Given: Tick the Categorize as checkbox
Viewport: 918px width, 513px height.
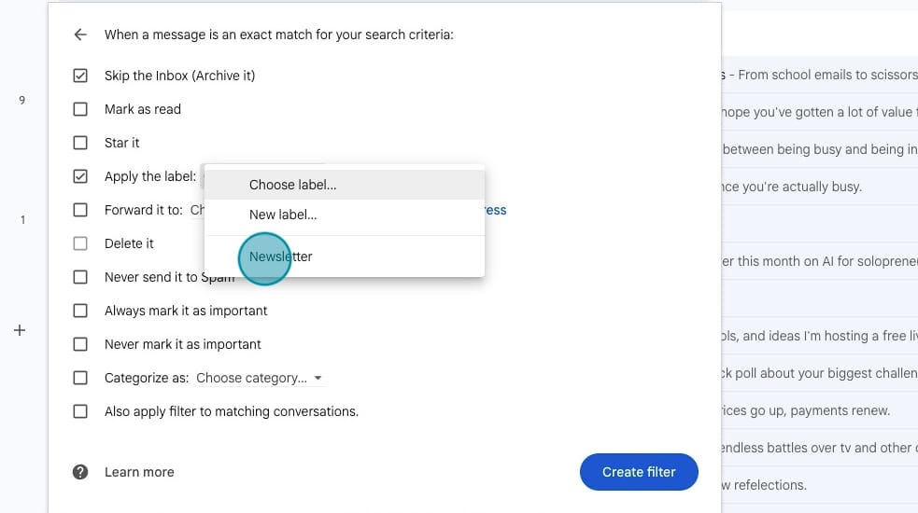Looking at the screenshot, I should [x=80, y=378].
